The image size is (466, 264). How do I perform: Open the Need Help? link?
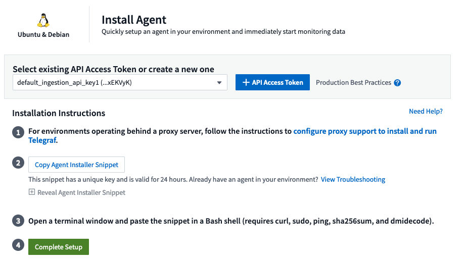426,111
